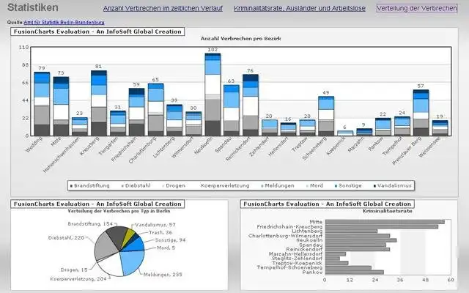Select the Hohenschoenhausen bar labeled 23

click(80, 127)
